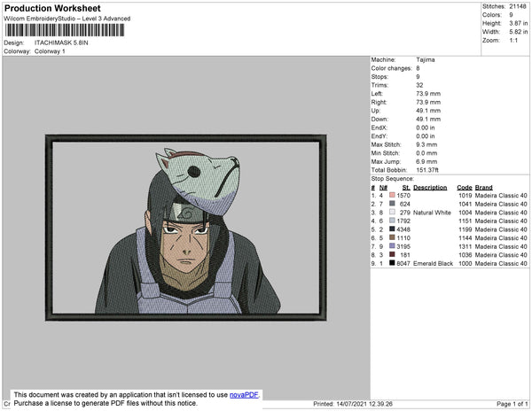
Task: Click the Stitches value 21148
Action: [x=518, y=6]
